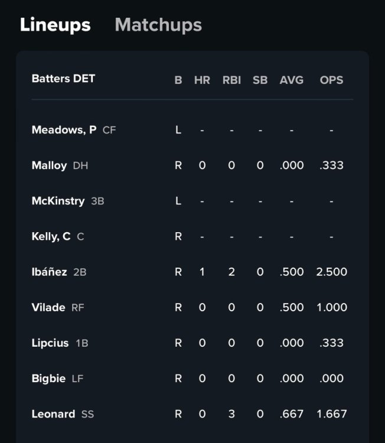Click the Batters DET header
The width and height of the screenshot is (385, 443).
(63, 79)
